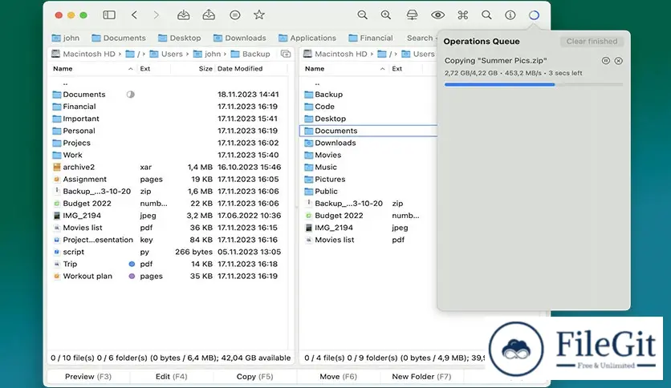This screenshot has width=671, height=388.
Task: Pause the Summer Pics.zip copy operation
Action: (x=605, y=61)
